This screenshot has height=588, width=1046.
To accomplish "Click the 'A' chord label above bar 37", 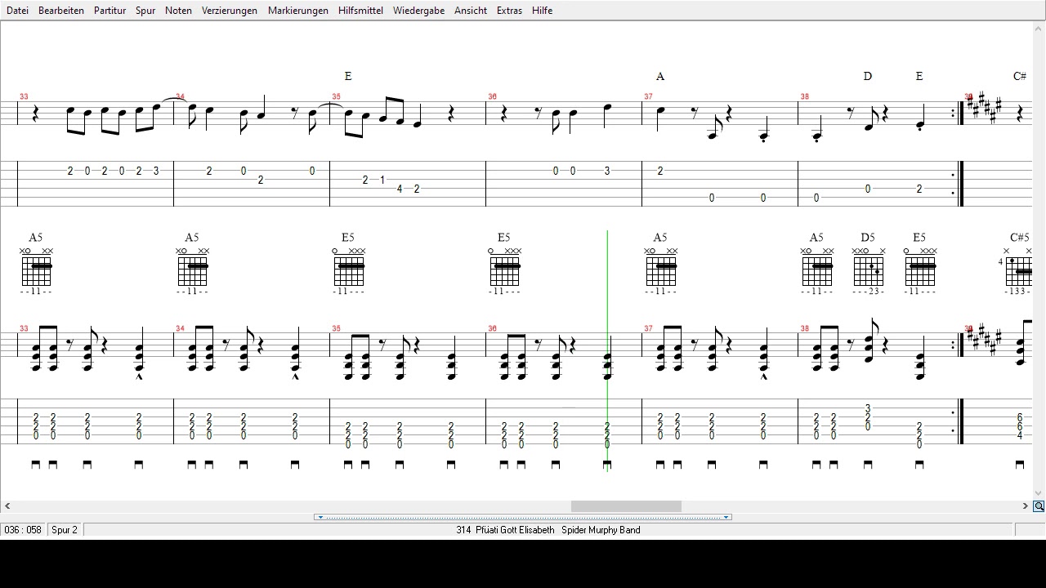I will pos(660,76).
